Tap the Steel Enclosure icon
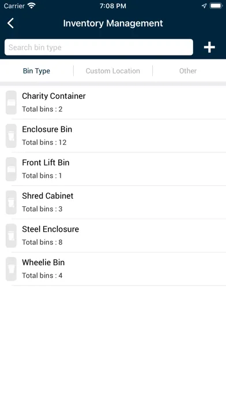Viewport: 226px width, 402px height. click(11, 236)
